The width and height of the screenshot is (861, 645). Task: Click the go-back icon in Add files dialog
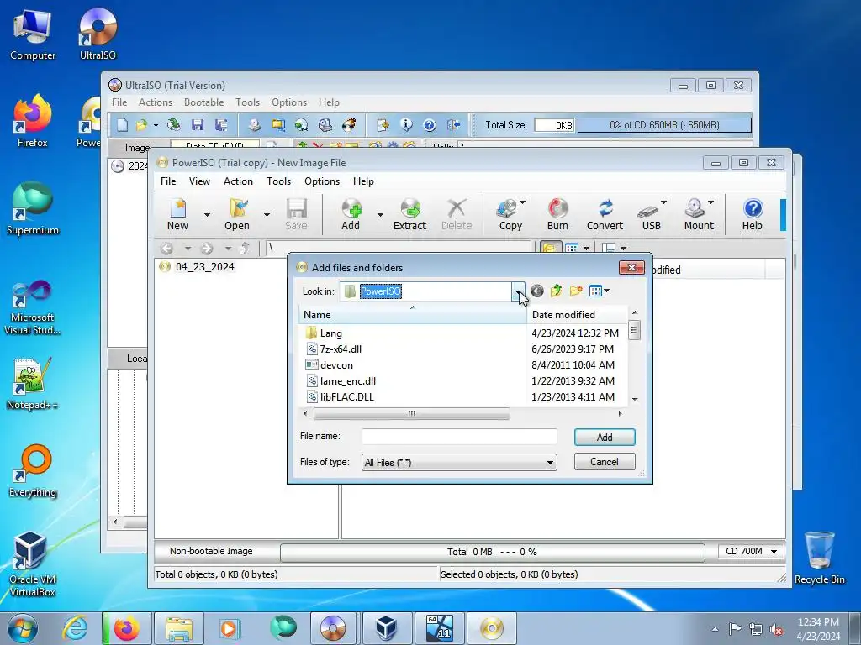tap(537, 291)
